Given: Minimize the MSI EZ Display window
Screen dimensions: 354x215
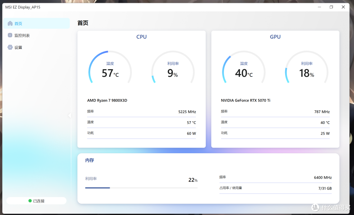Looking at the screenshot, I should tap(319, 7).
